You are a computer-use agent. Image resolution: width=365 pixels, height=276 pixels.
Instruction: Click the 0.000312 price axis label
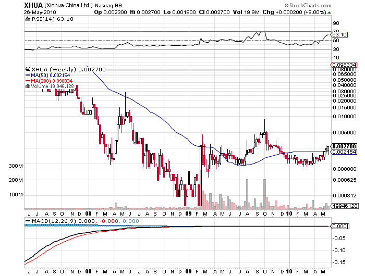click(345, 196)
